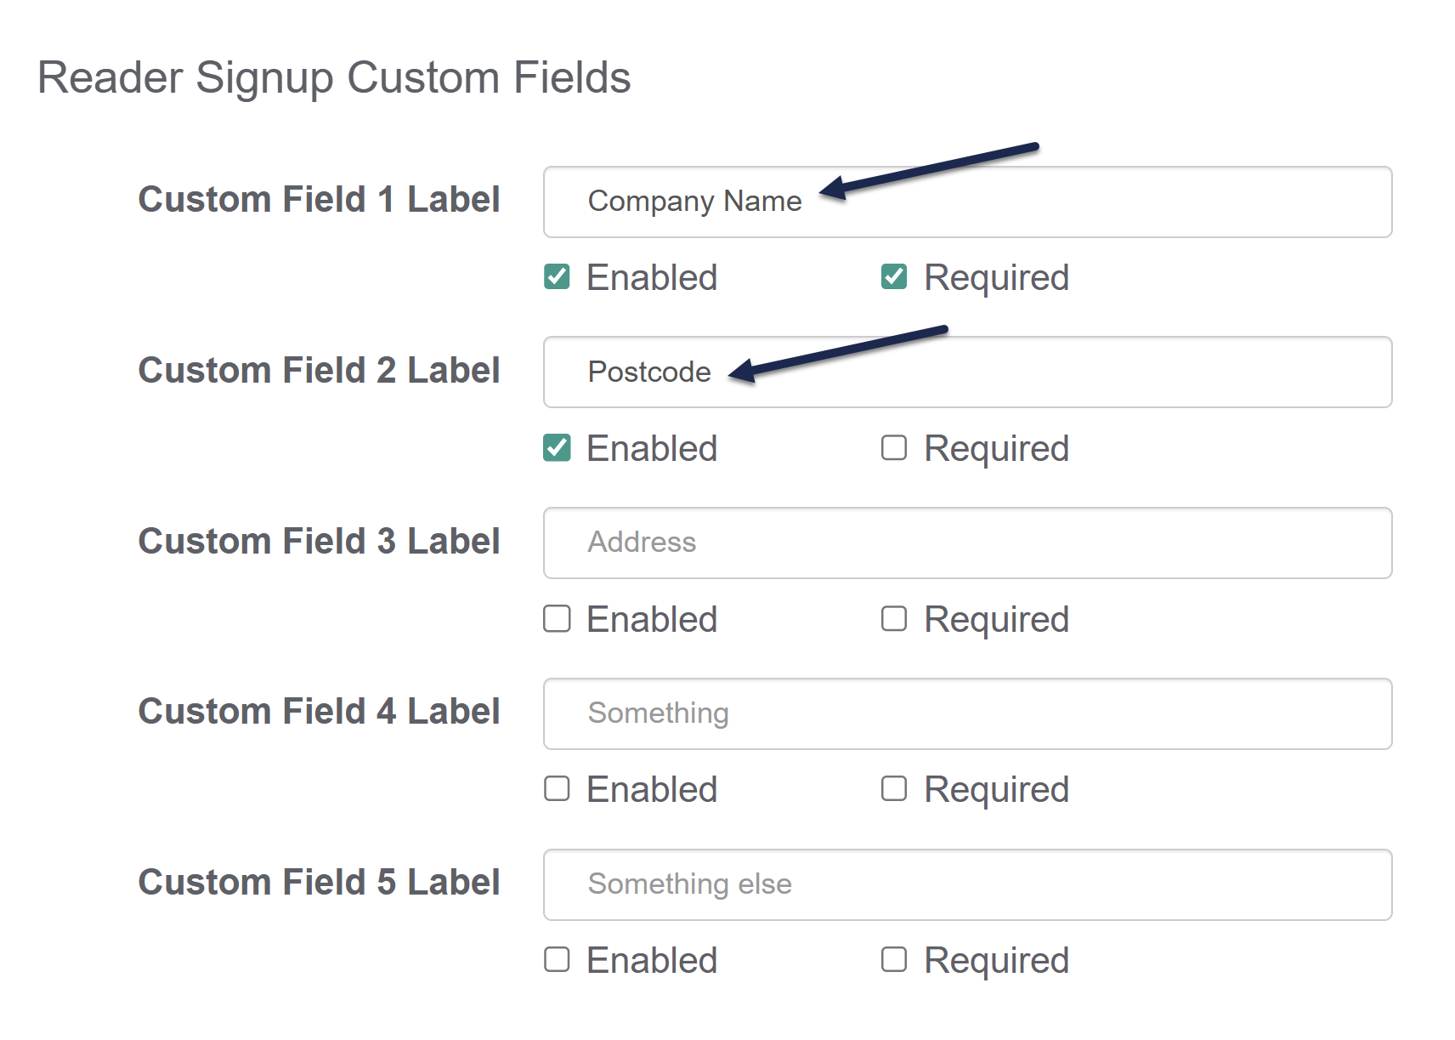Image resolution: width=1455 pixels, height=1040 pixels.
Task: Enable Custom Field 5 checkbox
Action: click(x=557, y=960)
